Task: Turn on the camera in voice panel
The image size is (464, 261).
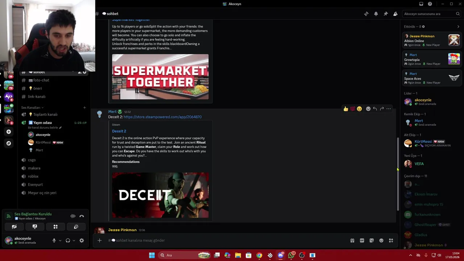Action: pyautogui.click(x=14, y=227)
